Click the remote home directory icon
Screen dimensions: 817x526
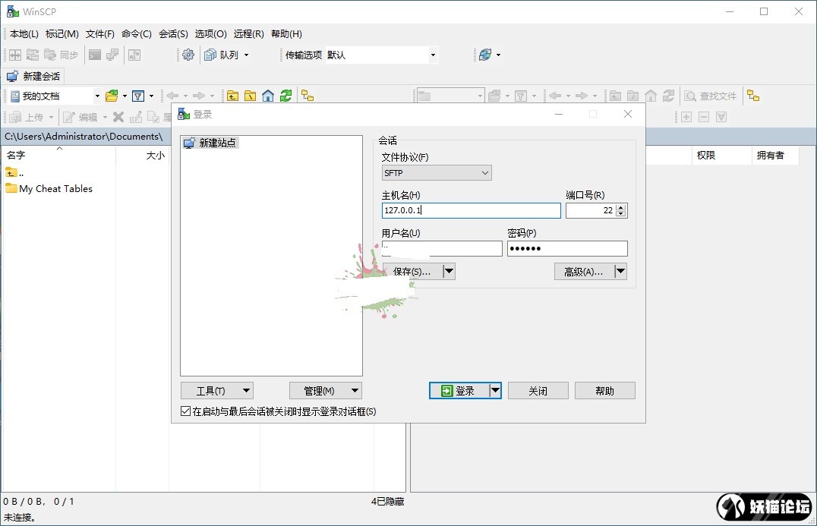pos(650,96)
